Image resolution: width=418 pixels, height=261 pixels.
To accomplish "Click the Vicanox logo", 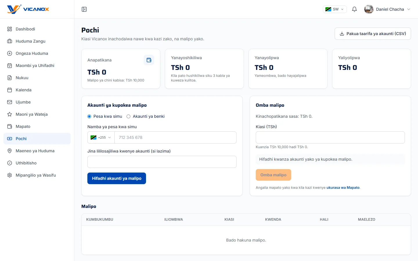I will pos(28,9).
